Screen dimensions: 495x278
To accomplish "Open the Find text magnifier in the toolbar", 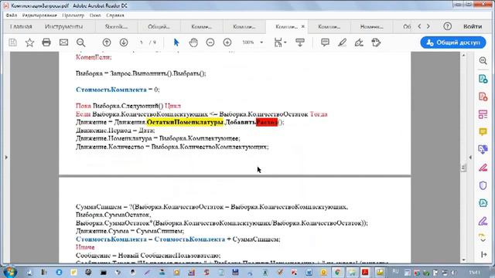I will pos(80,42).
